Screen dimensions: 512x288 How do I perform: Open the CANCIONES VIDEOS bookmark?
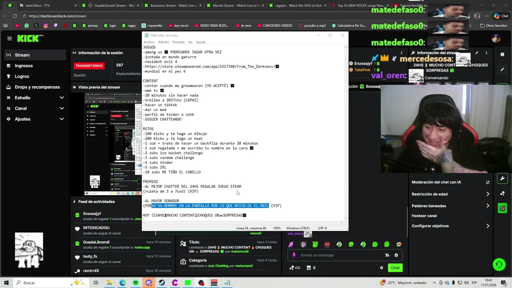click(x=274, y=26)
